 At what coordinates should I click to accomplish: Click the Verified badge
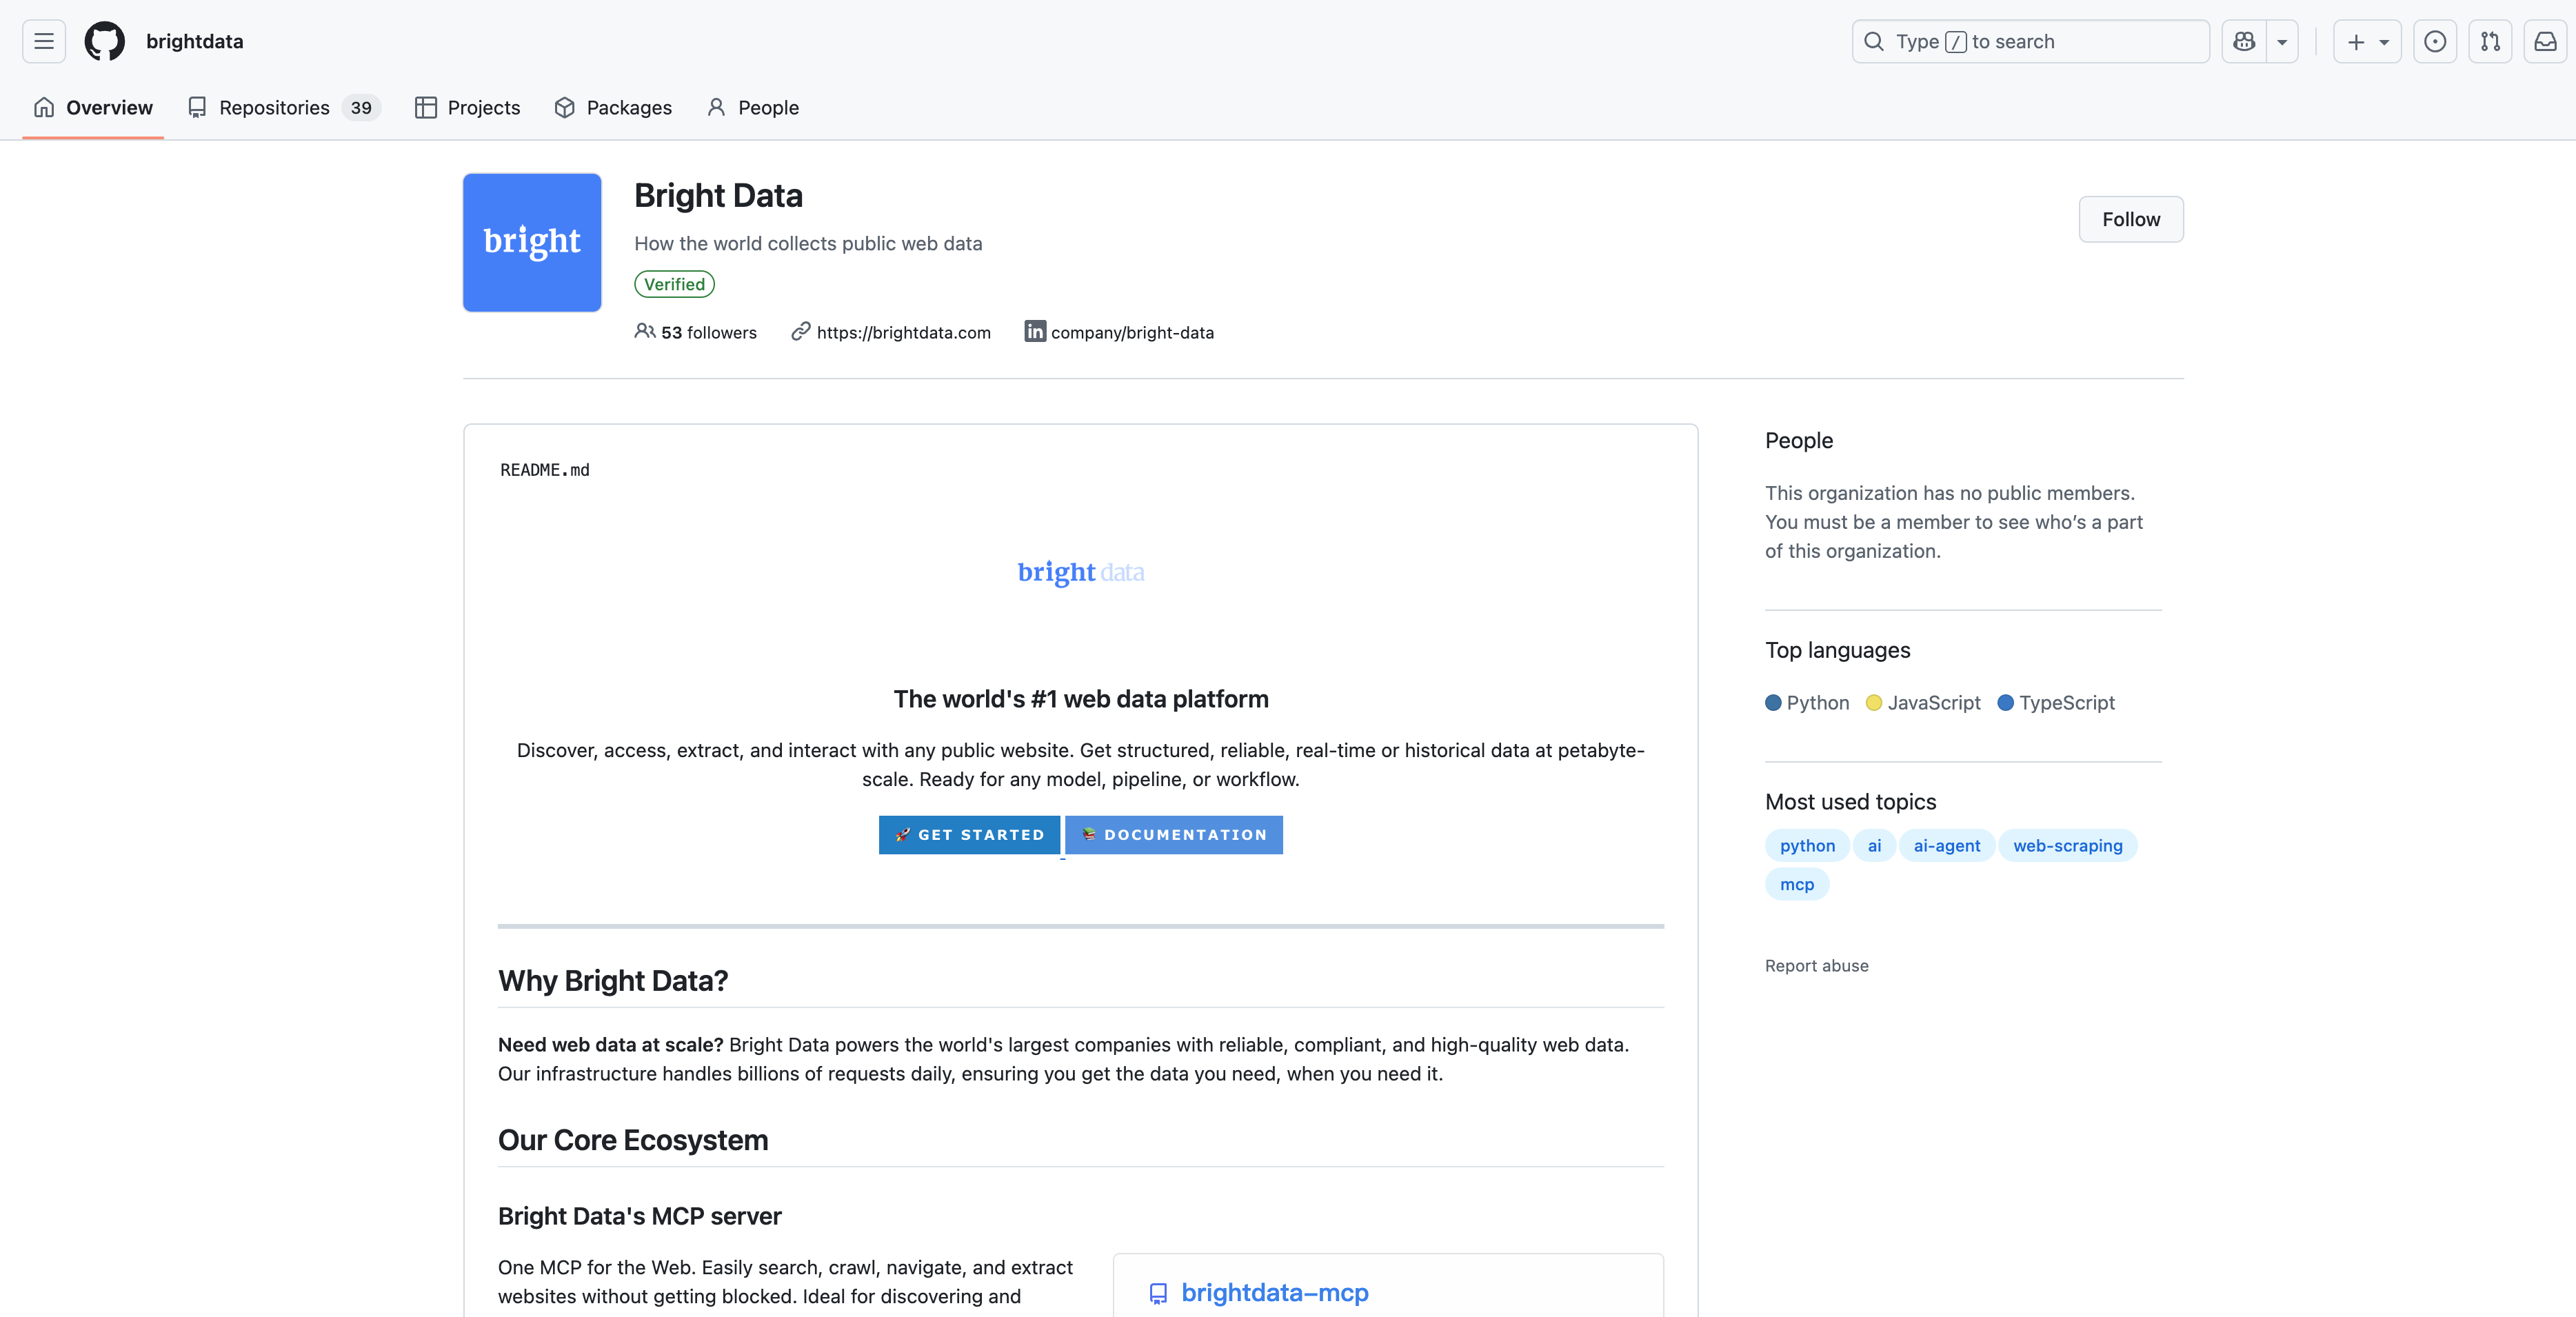pos(674,284)
